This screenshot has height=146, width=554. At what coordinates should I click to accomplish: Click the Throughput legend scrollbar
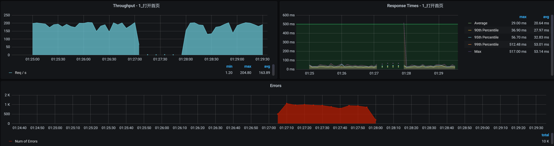pyautogui.click(x=273, y=70)
